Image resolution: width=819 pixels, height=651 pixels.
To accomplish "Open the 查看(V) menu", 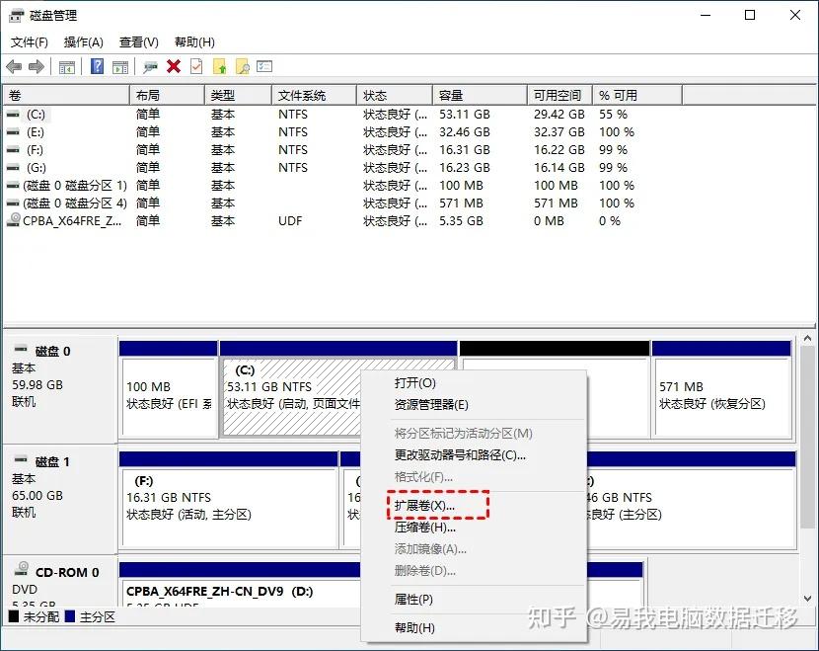I will click(x=139, y=42).
